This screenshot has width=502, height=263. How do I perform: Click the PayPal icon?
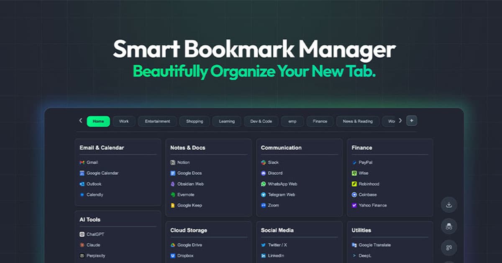(354, 162)
